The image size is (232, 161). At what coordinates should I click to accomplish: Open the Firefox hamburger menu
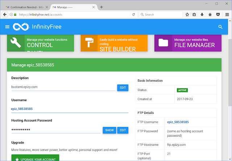[227, 15]
